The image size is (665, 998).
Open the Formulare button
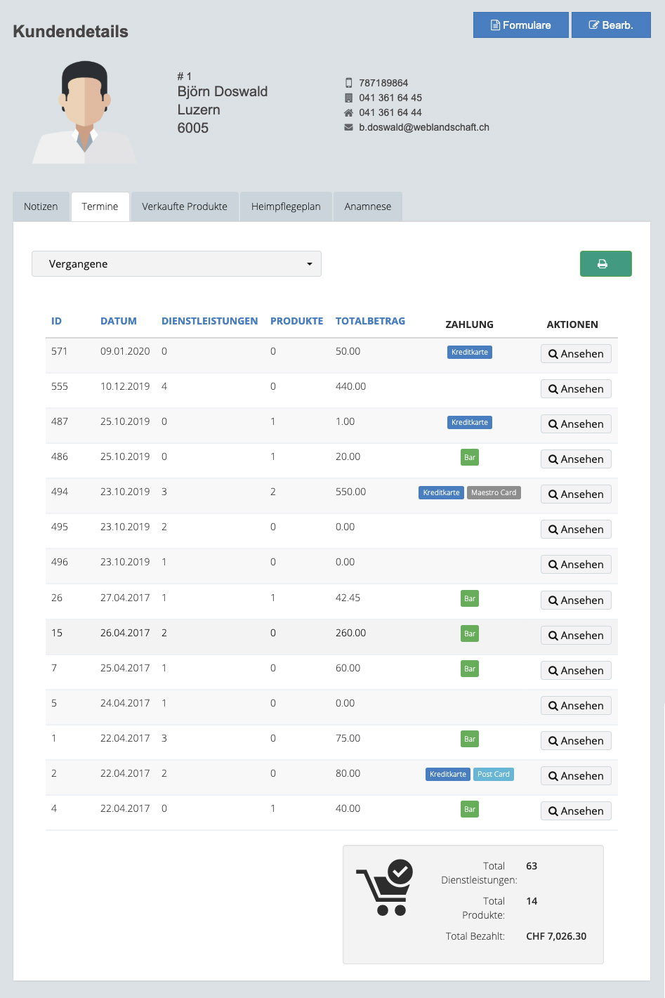(x=520, y=25)
